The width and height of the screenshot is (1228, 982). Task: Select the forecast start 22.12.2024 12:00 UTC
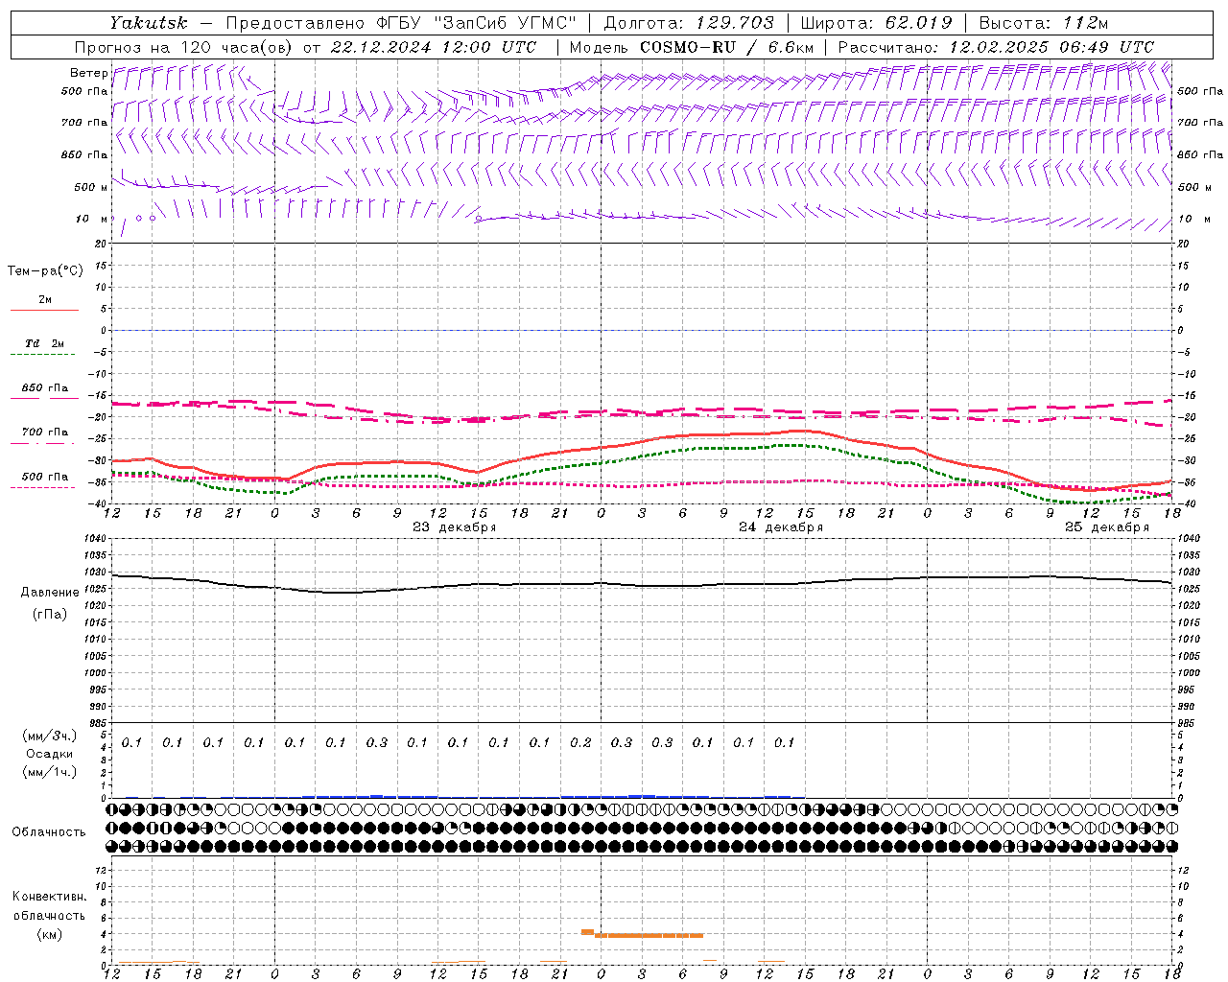[437, 47]
